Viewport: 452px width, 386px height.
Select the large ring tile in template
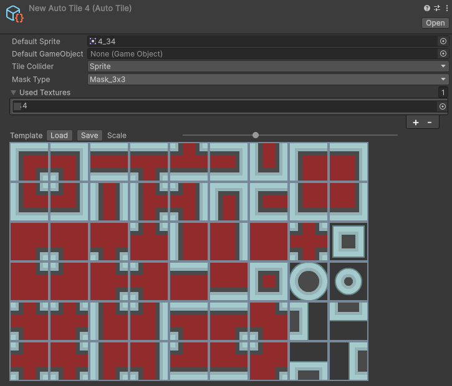point(309,281)
